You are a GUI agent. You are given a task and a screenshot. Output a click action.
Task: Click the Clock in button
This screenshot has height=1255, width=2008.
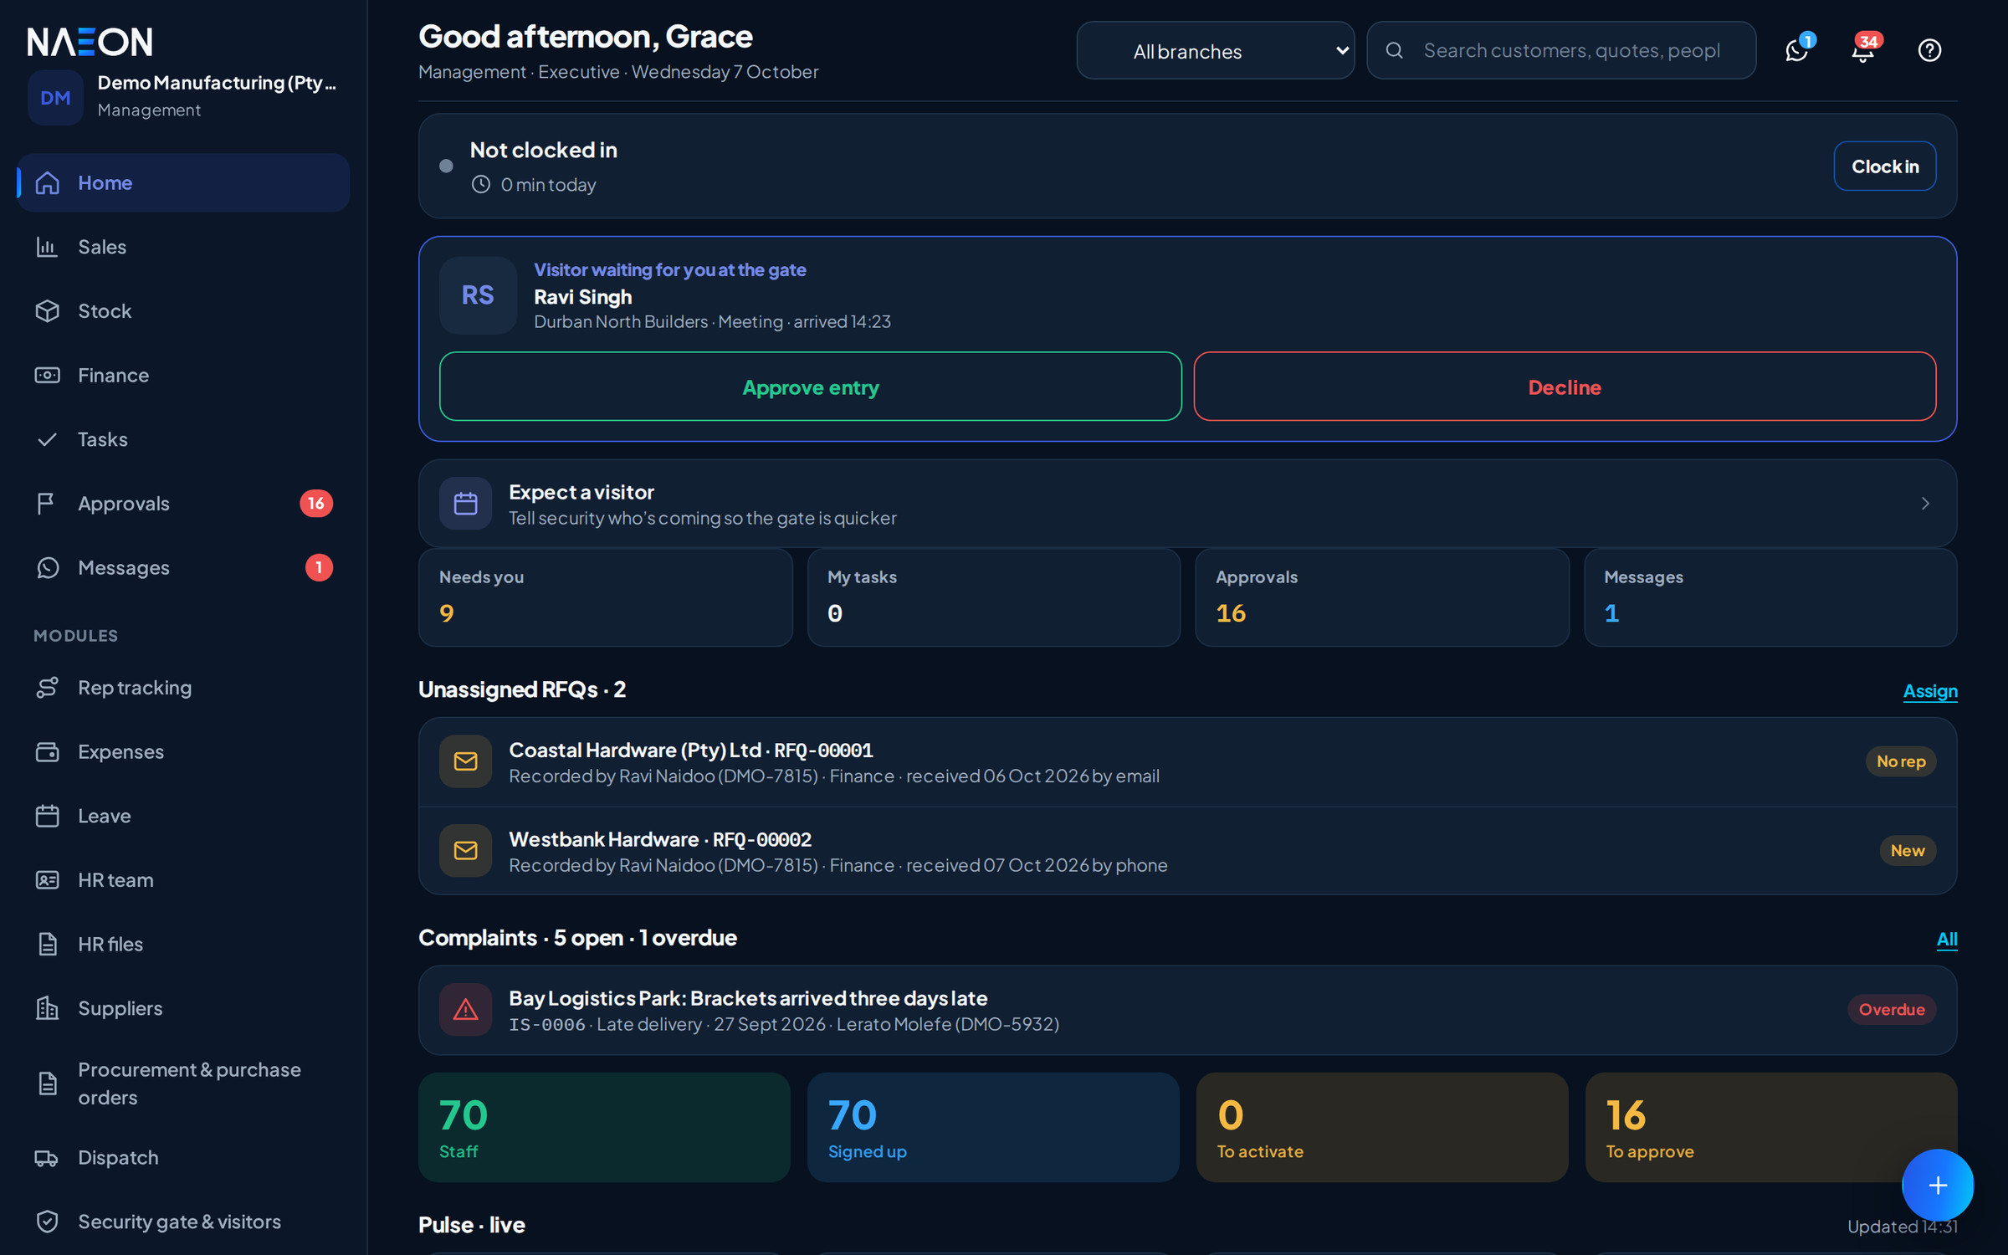point(1884,166)
